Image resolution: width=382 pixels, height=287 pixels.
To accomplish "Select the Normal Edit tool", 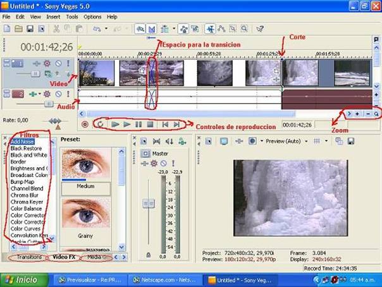I will pyautogui.click(x=210, y=29).
